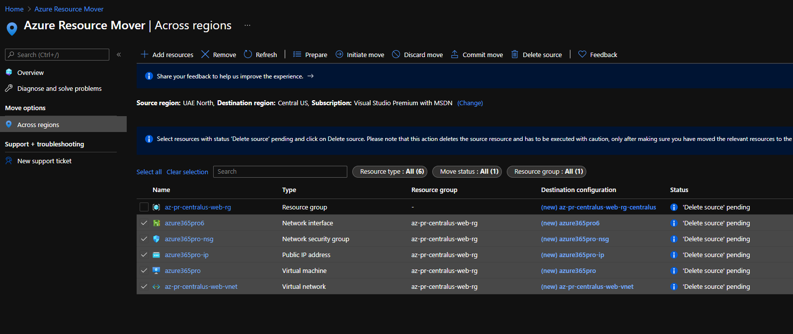Click the network interface icon for azure365pro6
793x334 pixels.
click(157, 223)
